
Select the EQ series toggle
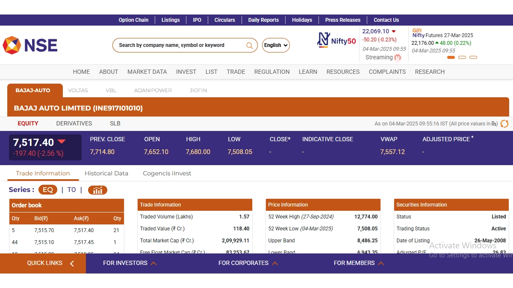point(47,190)
